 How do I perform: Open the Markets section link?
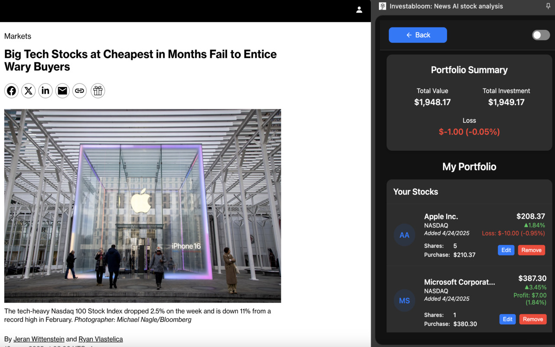pyautogui.click(x=18, y=36)
